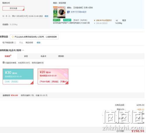The height and width of the screenshot is (133, 146).
Task: Switch to the 领货码 tab
Action: [x=61, y=56]
